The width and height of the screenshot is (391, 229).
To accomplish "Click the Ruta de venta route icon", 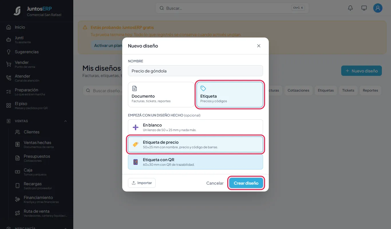I will click(17, 213).
